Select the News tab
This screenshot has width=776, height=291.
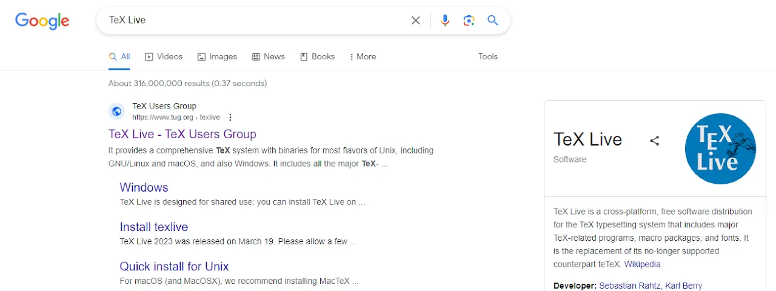(x=268, y=56)
